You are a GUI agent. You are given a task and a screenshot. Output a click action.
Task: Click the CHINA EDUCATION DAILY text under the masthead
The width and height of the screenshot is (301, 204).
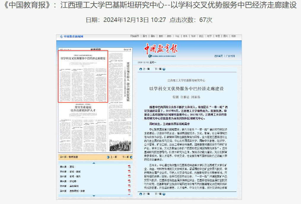pos(164,56)
